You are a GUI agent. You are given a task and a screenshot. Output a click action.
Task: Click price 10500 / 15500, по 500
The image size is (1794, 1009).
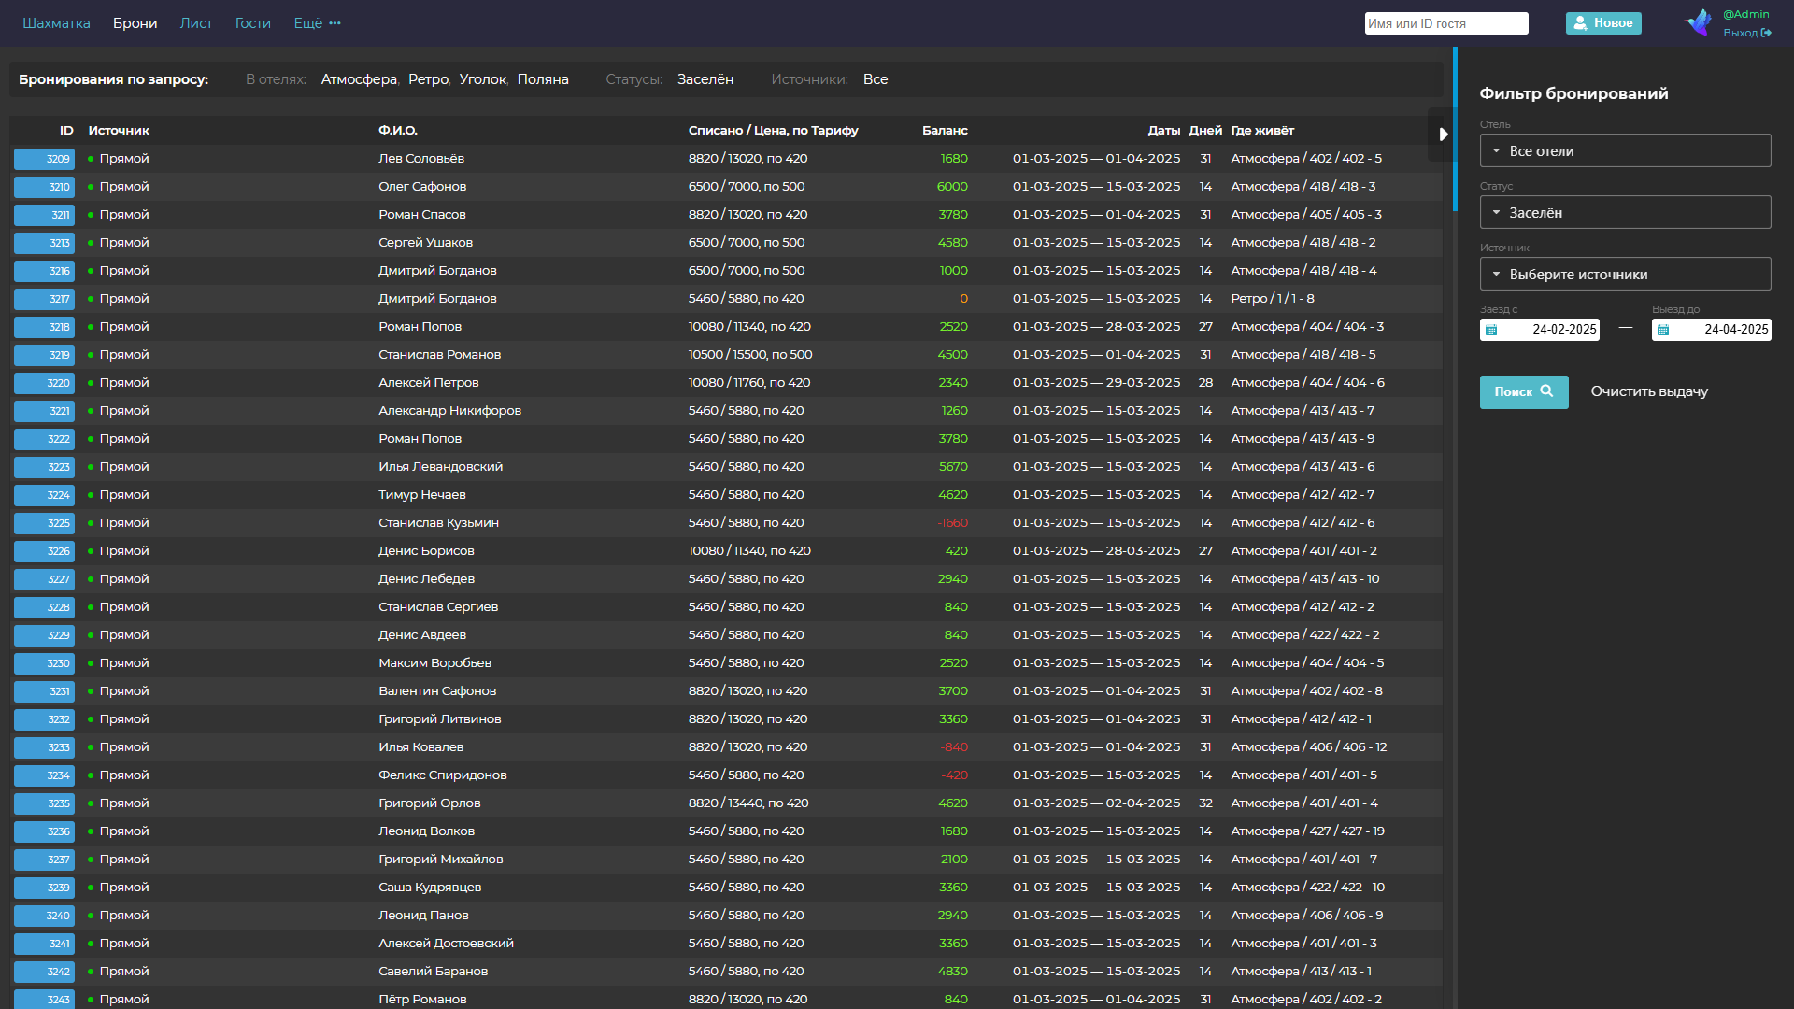[x=750, y=355]
